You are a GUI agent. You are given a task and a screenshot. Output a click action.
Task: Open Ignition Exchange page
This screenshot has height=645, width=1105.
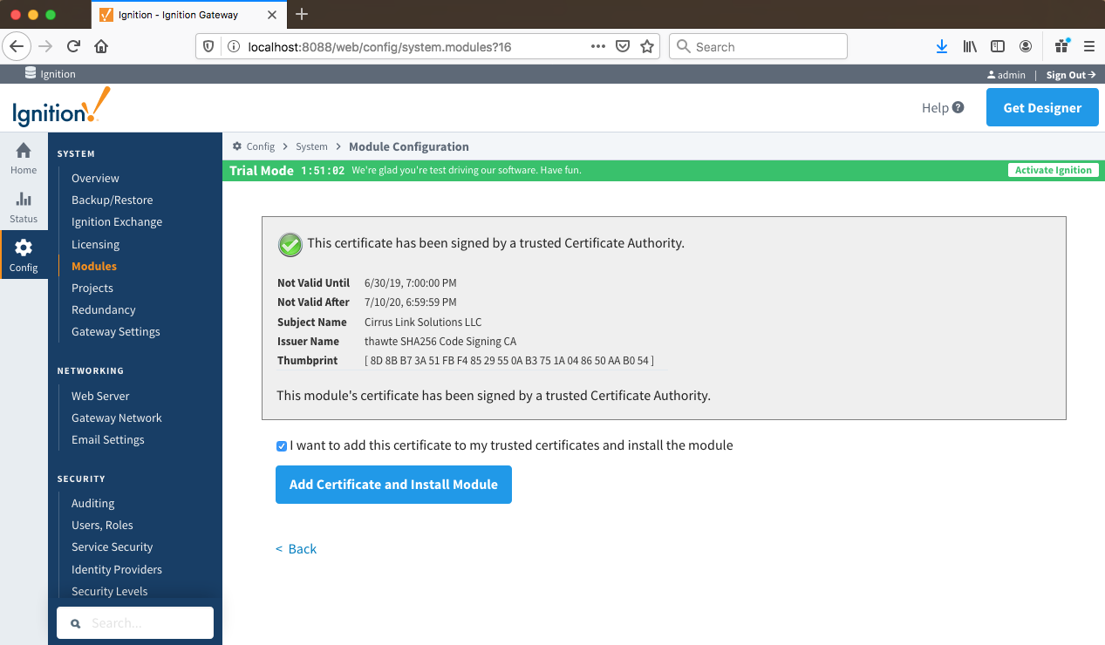point(117,221)
